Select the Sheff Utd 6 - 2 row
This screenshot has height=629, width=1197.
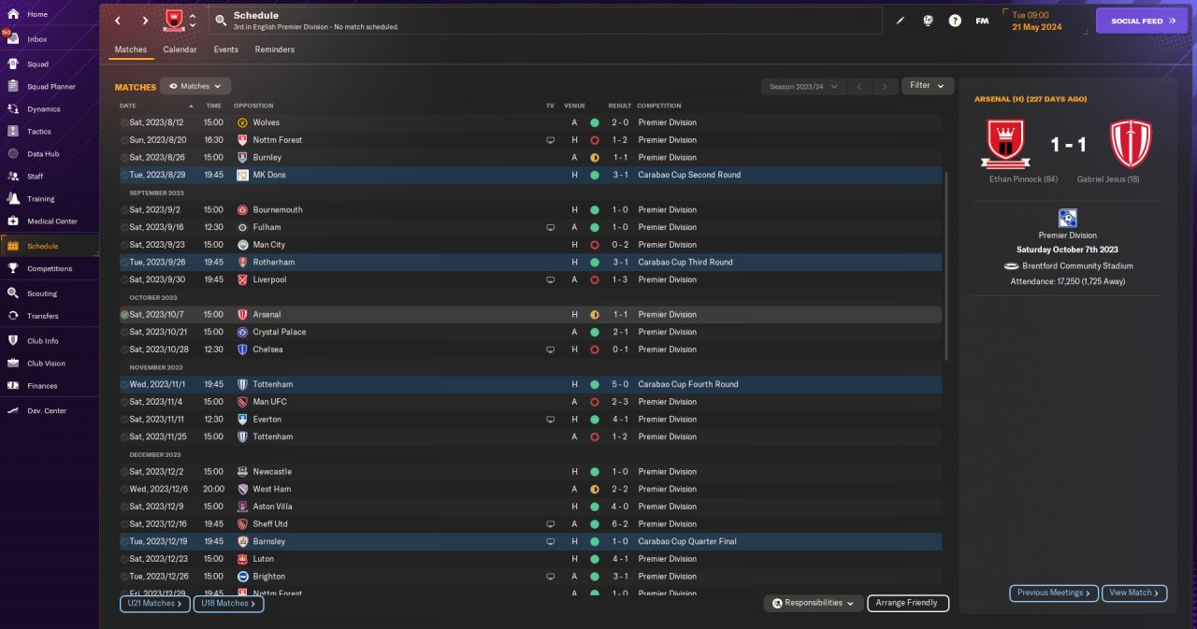[530, 524]
